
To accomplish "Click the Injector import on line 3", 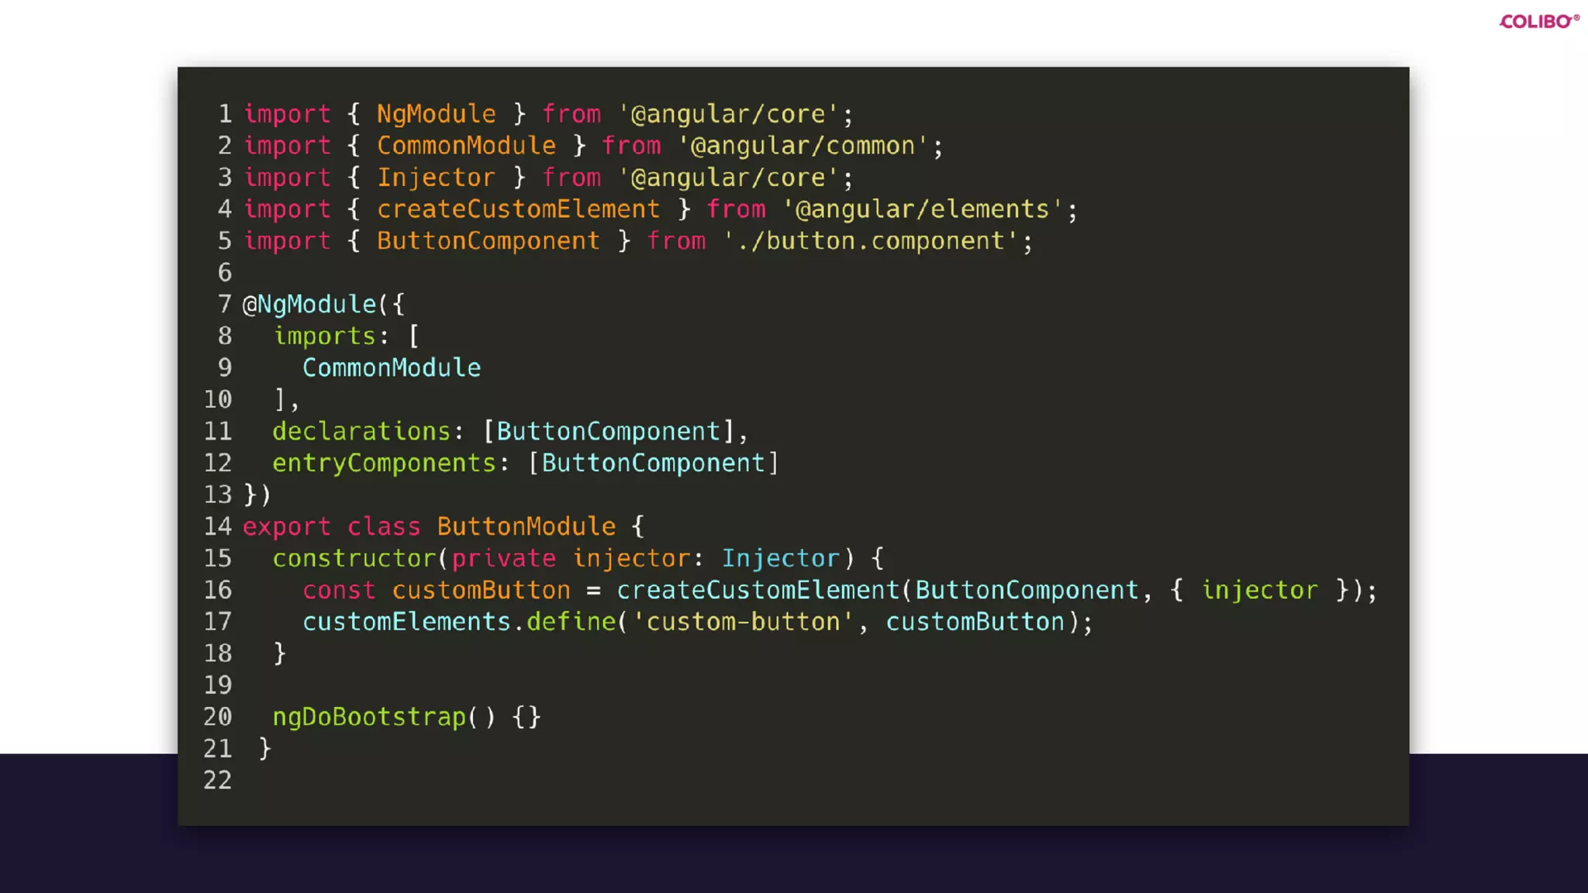I will point(436,178).
